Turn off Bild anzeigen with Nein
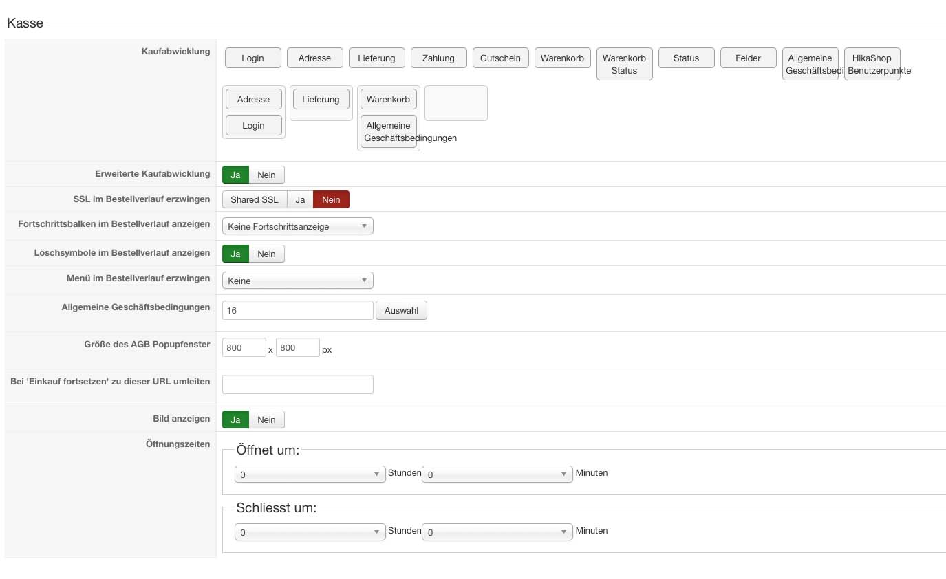The width and height of the screenshot is (946, 579). (266, 419)
